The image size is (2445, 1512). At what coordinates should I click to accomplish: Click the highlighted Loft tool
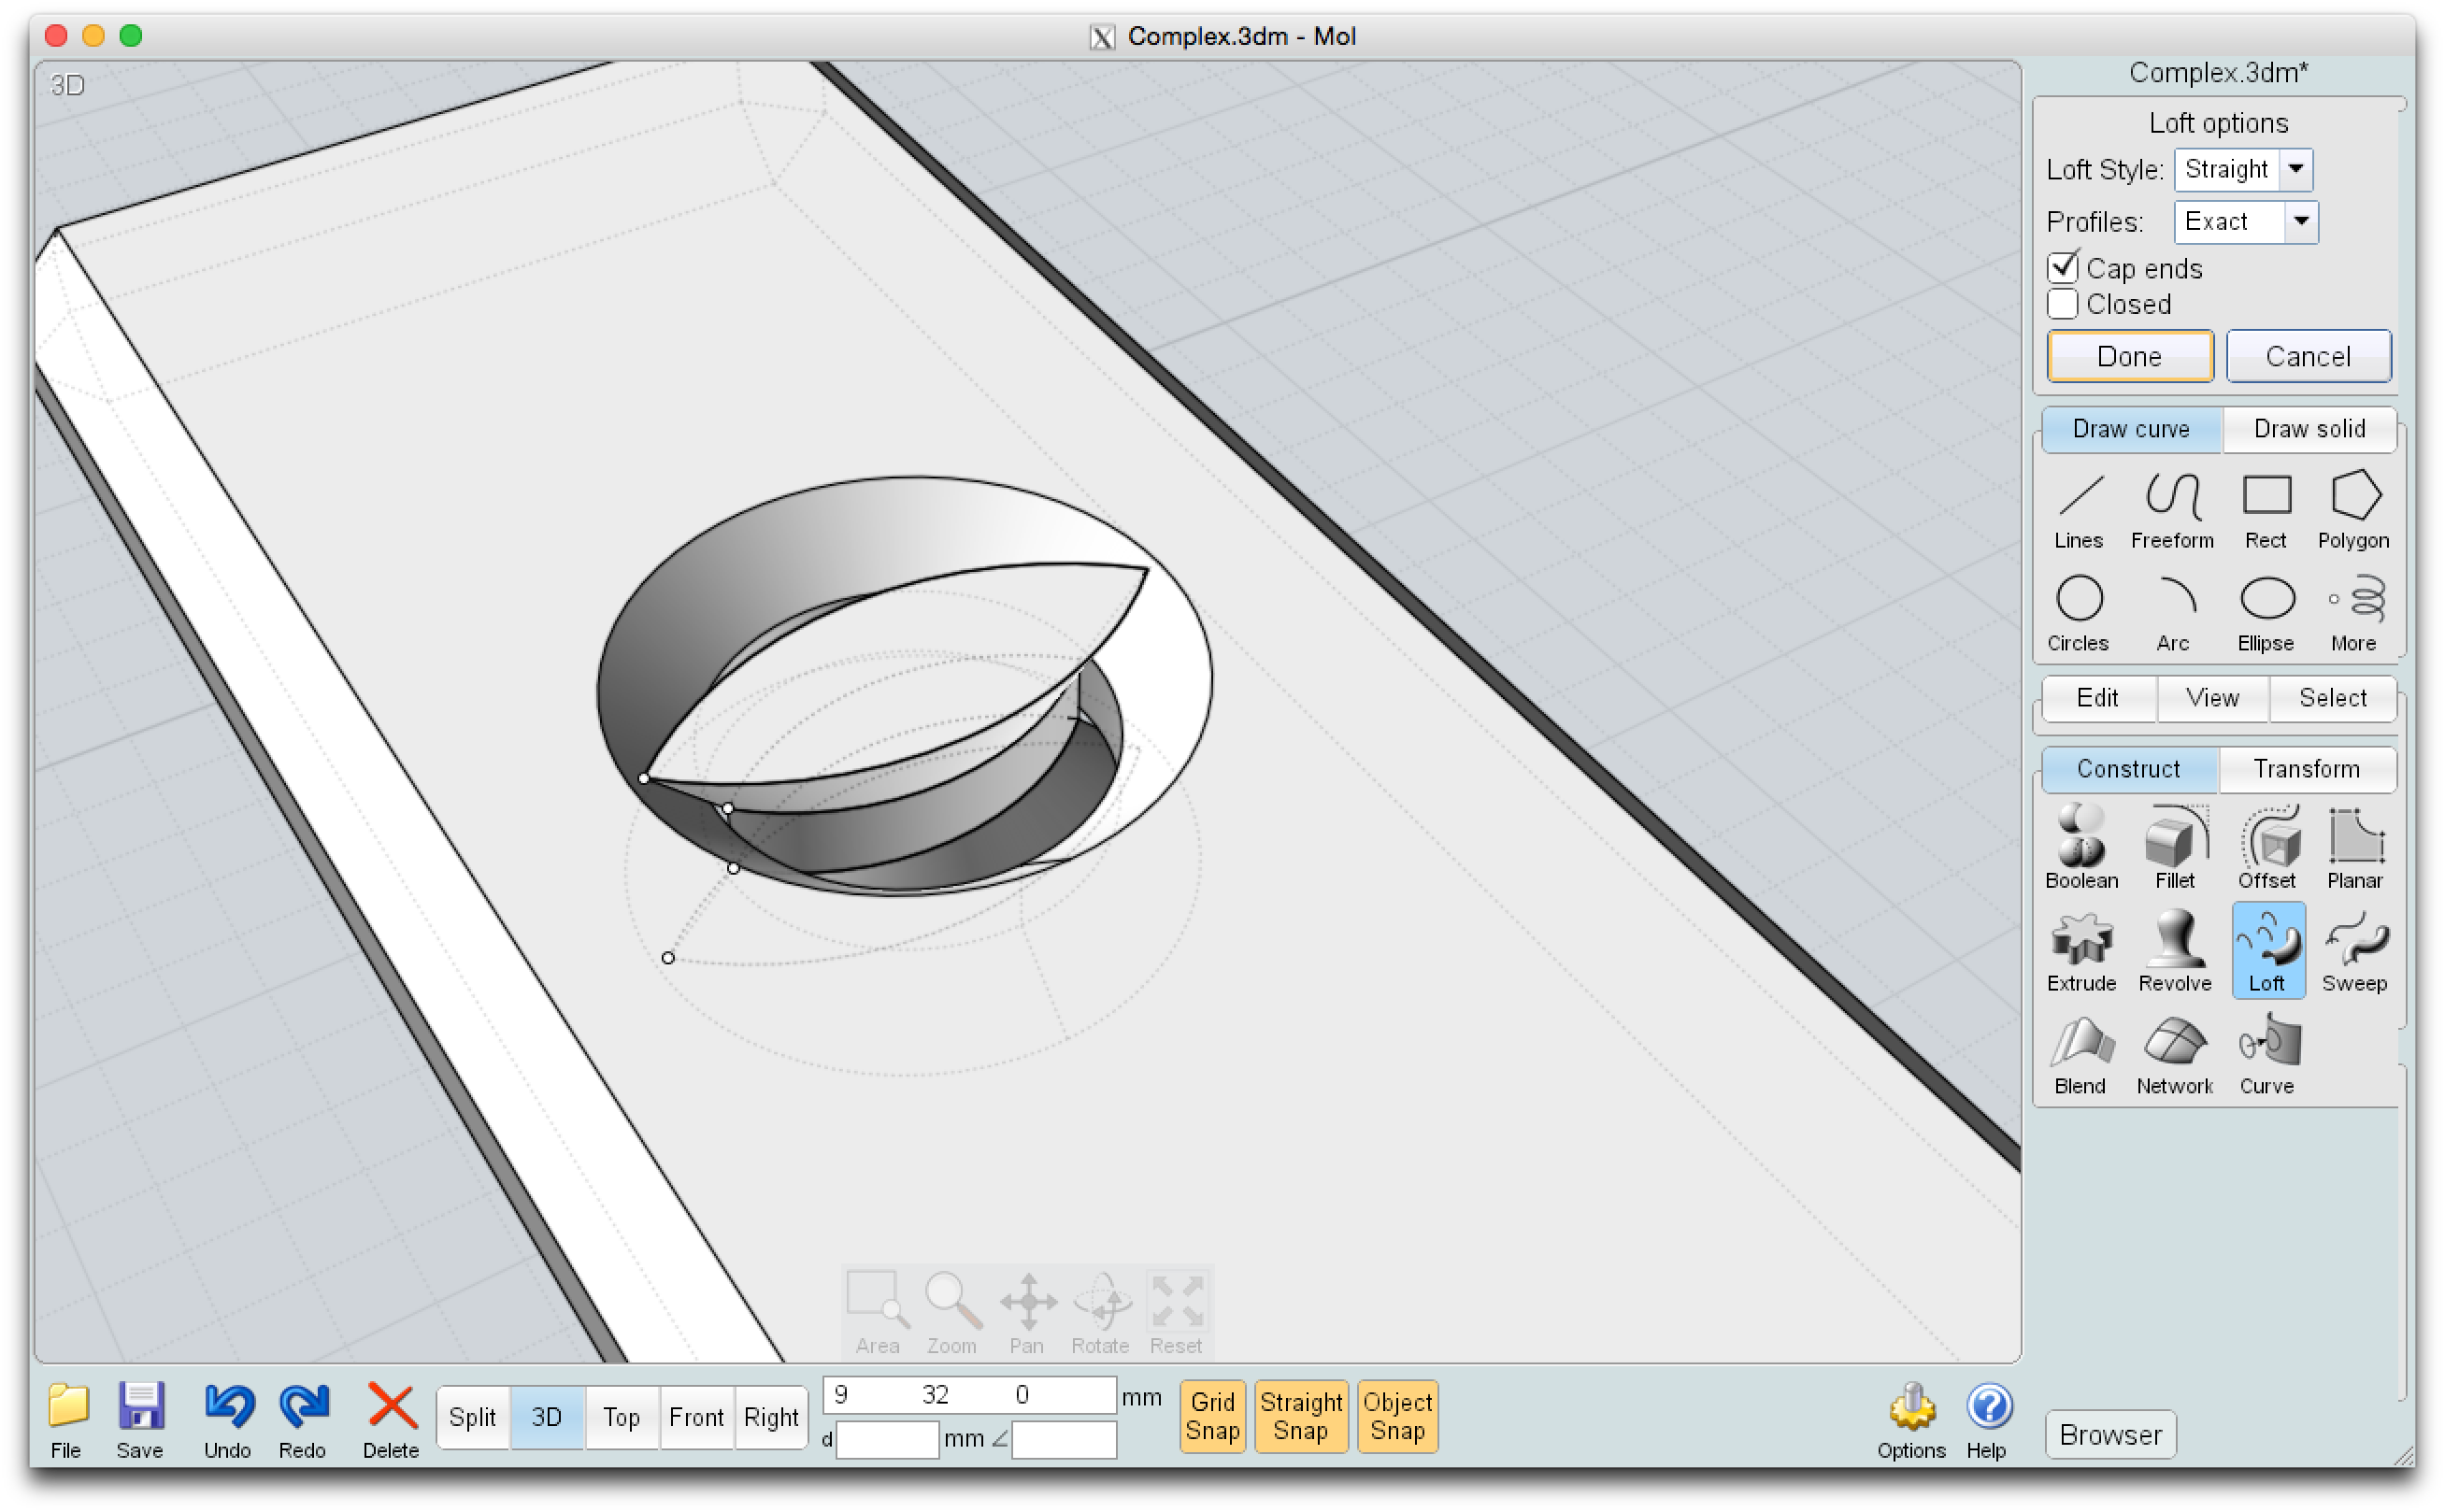pyautogui.click(x=2267, y=950)
